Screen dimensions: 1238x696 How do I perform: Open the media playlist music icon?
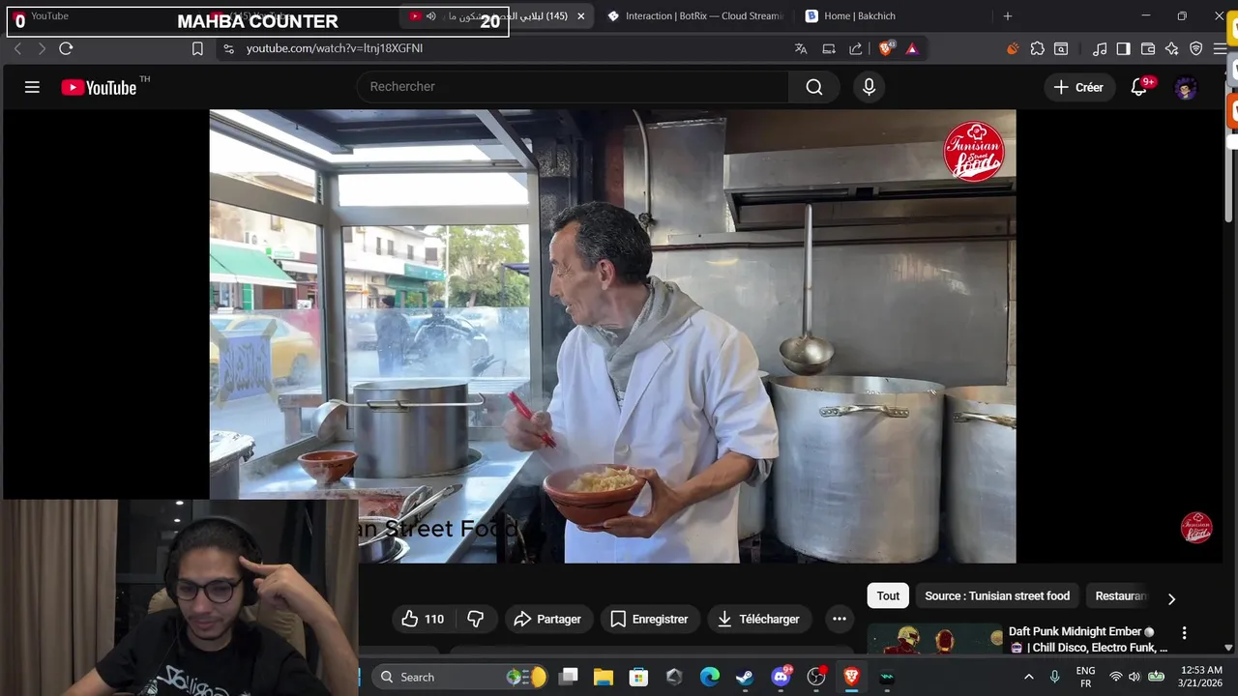[1100, 48]
